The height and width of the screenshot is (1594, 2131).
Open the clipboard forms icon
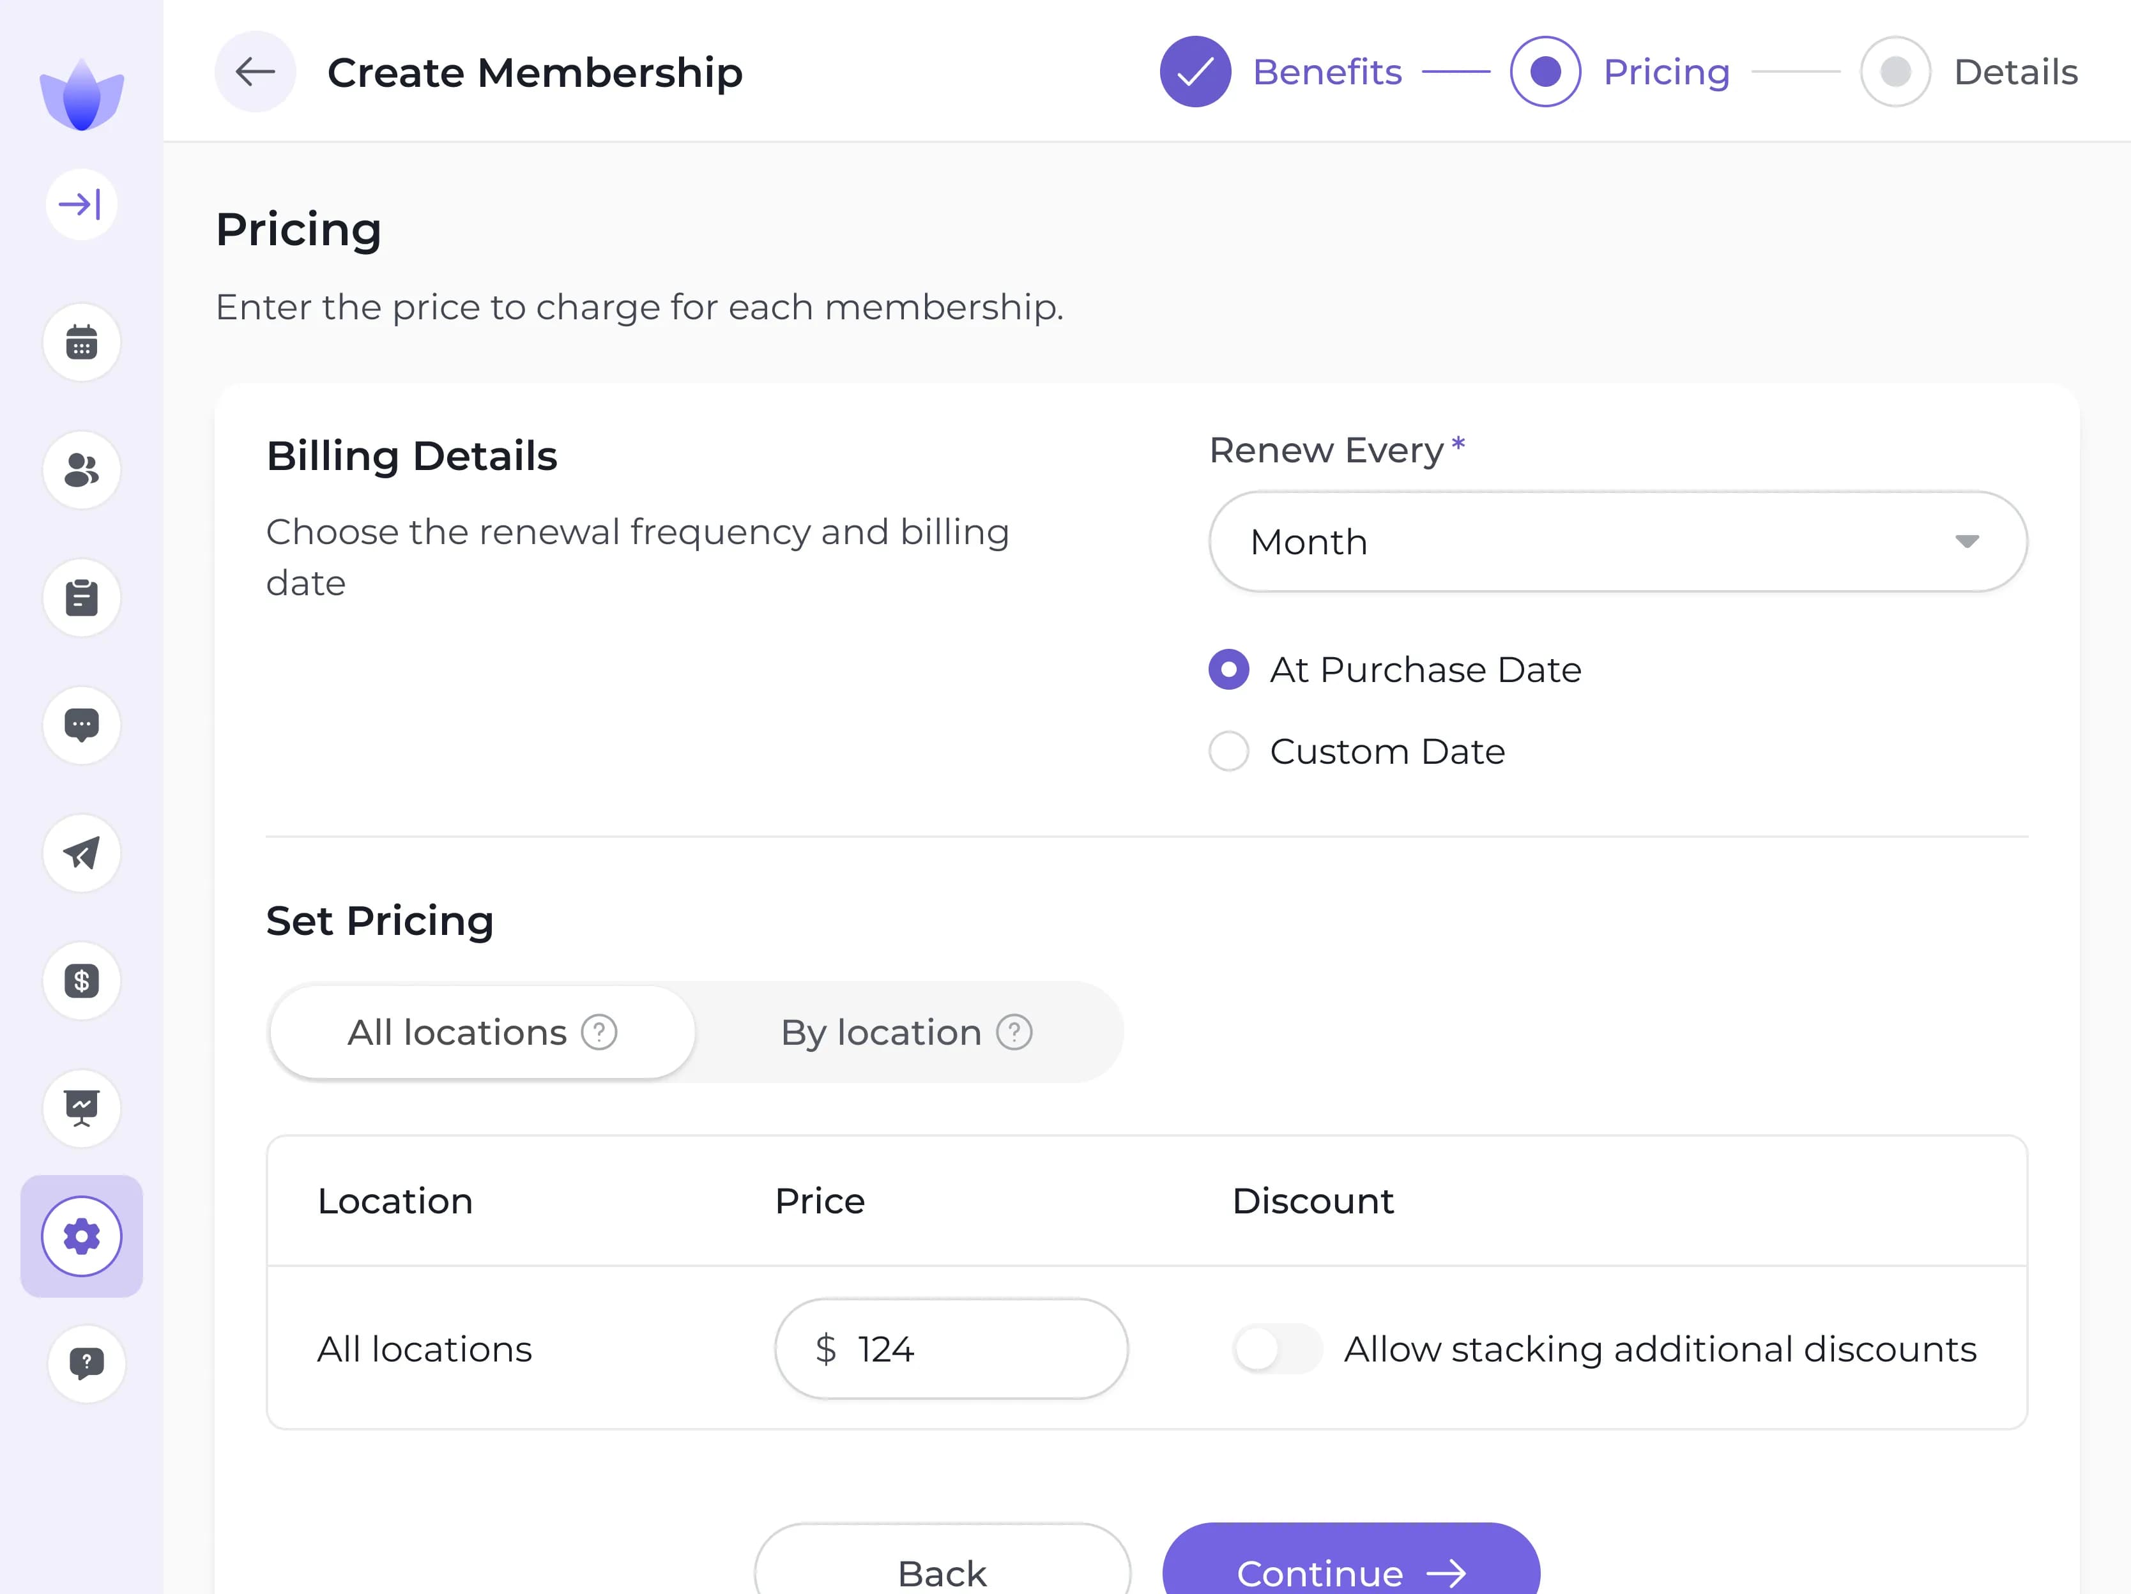click(81, 597)
